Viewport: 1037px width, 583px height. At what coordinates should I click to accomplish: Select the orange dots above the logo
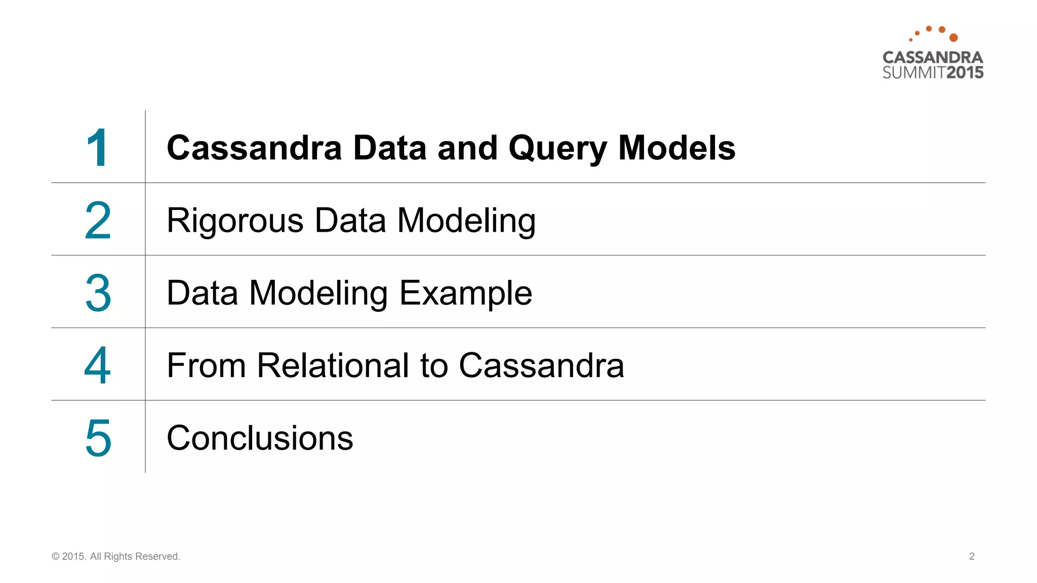tap(933, 33)
